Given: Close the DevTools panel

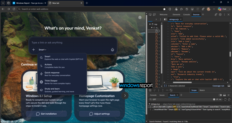Looking at the screenshot, I should click(229, 14).
